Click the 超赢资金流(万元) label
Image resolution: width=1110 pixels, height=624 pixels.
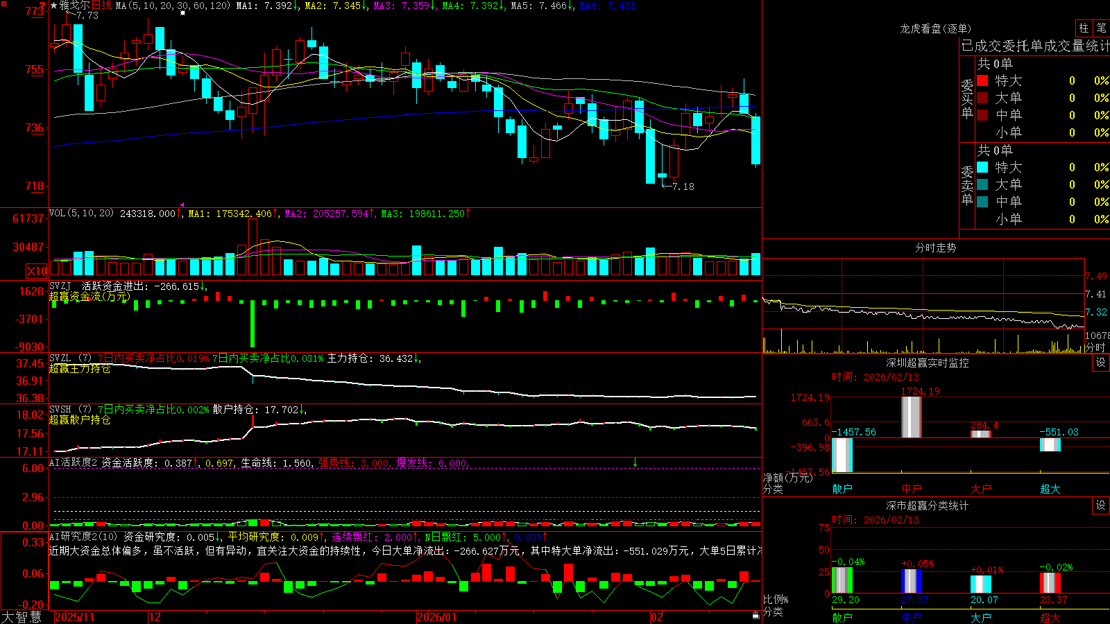tap(89, 297)
